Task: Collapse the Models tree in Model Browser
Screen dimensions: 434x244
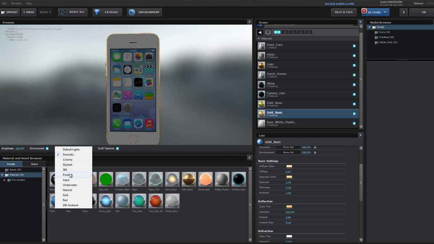Action: (370, 27)
